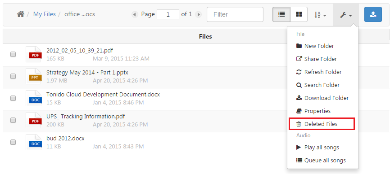
Task: Go to the next page arrow
Action: coord(198,15)
